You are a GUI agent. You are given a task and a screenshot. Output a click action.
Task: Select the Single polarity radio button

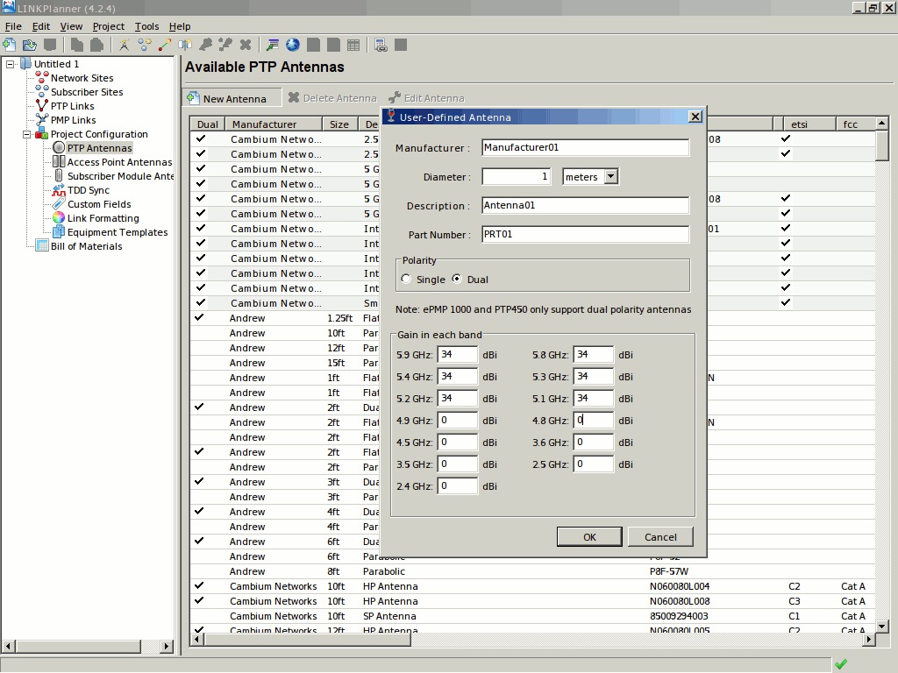tap(407, 280)
